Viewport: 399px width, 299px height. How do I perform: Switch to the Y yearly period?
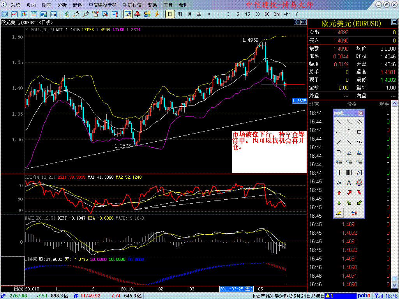point(296,14)
